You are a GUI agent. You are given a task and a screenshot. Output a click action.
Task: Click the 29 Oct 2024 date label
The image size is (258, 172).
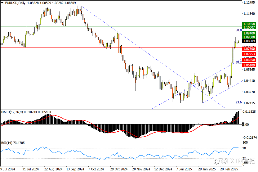119,169
